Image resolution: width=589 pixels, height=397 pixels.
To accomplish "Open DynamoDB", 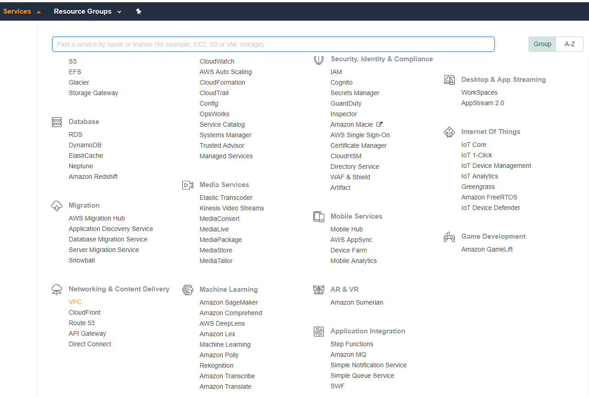I will [x=85, y=145].
